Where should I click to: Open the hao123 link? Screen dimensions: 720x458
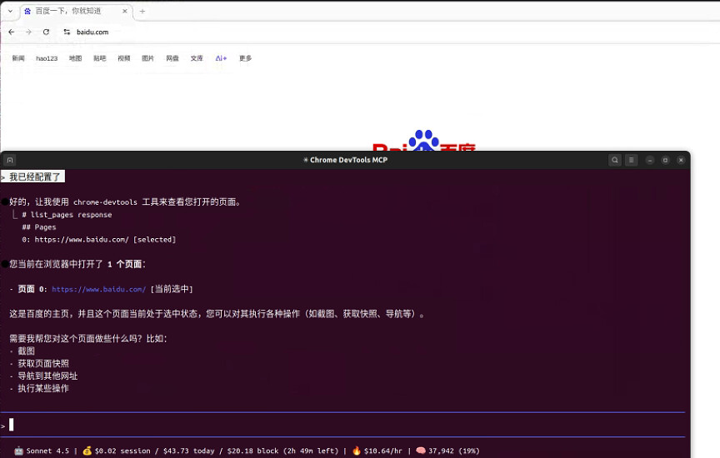tap(47, 58)
